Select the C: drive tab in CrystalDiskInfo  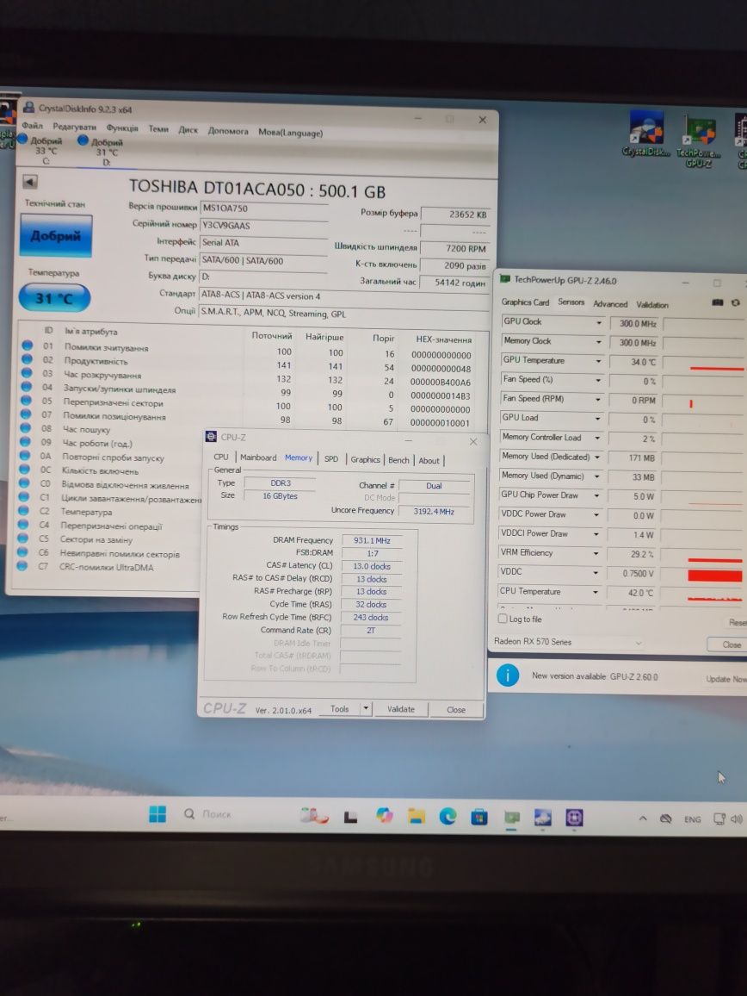pyautogui.click(x=46, y=150)
